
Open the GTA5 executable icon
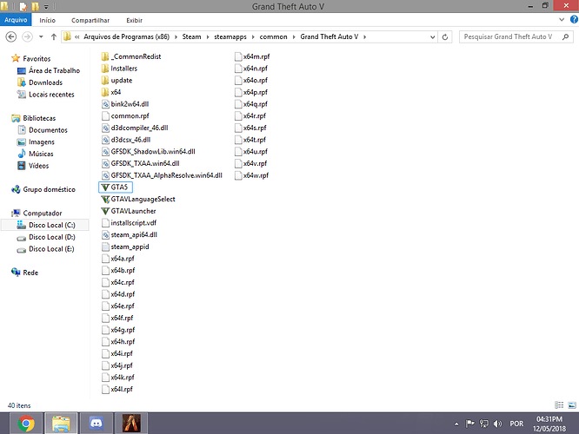[x=105, y=187]
